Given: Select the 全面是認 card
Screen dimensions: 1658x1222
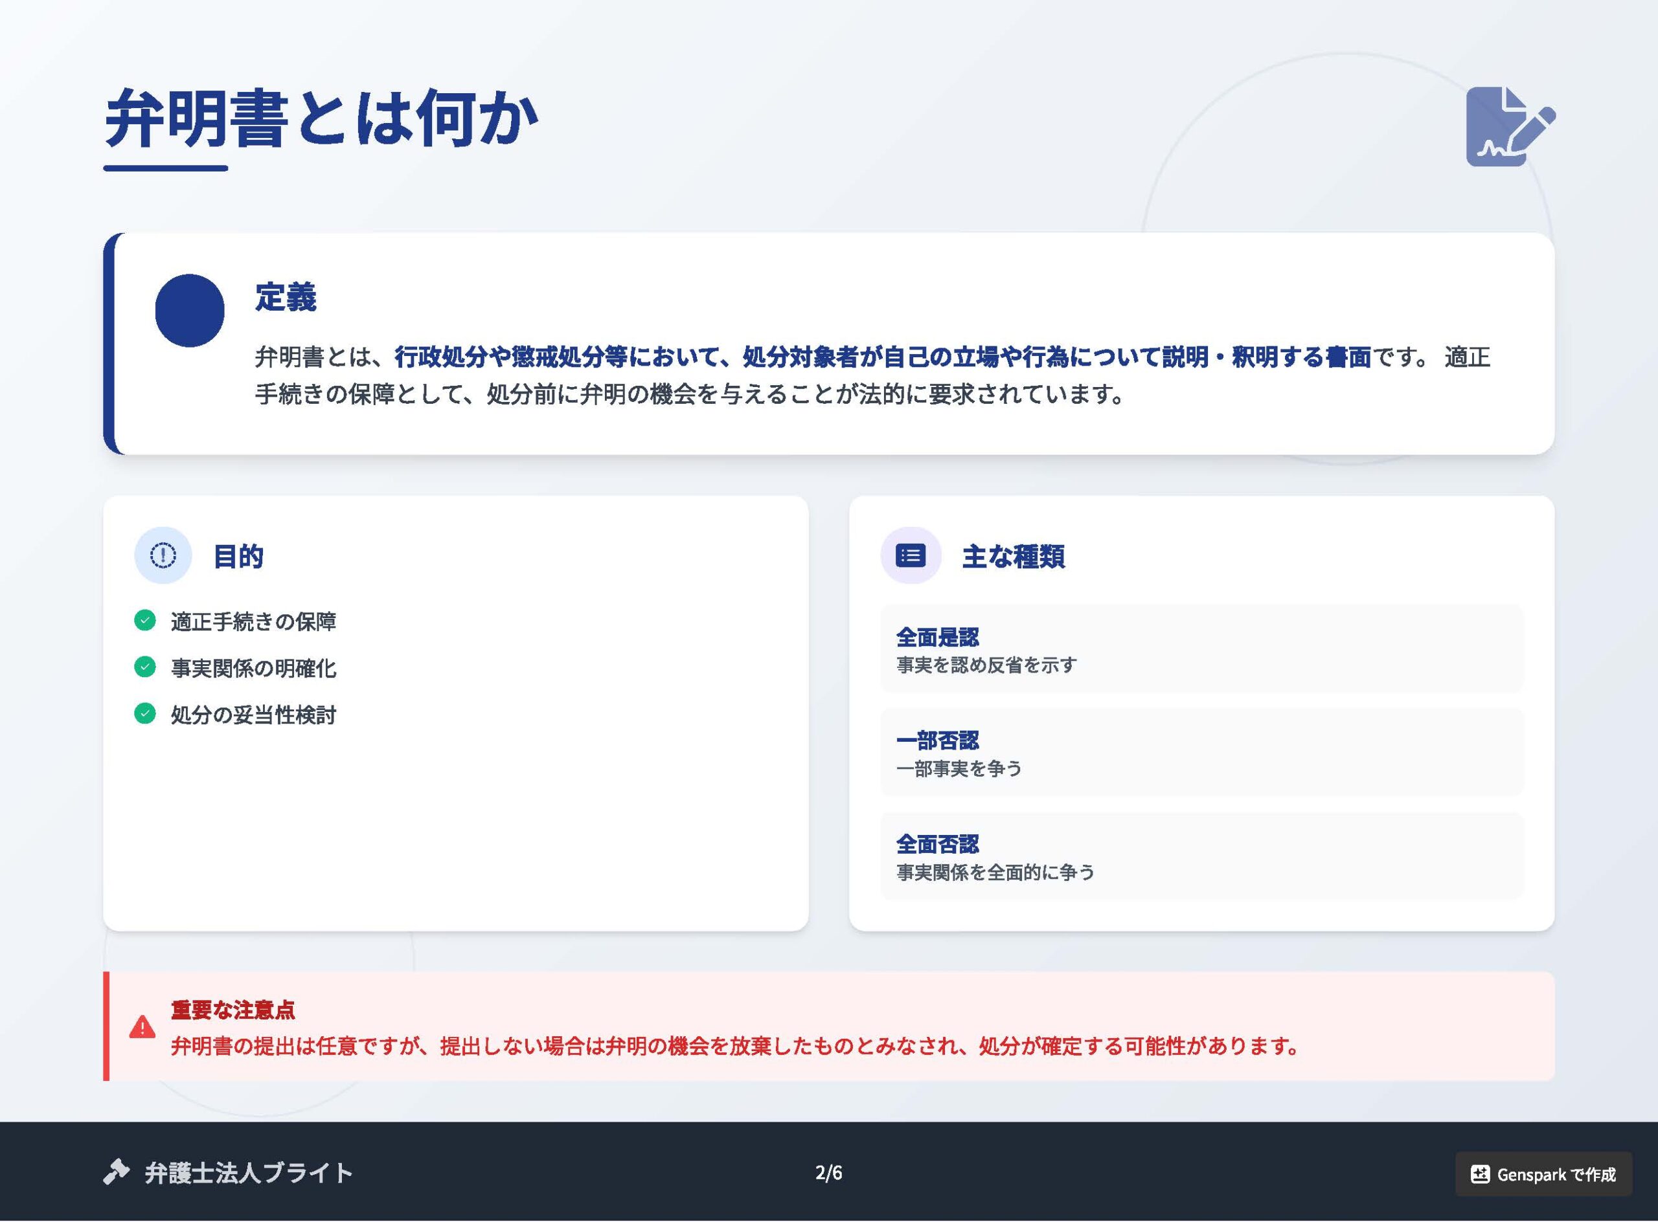Looking at the screenshot, I should [x=1201, y=649].
